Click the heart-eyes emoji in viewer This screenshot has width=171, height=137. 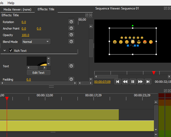(145, 42)
